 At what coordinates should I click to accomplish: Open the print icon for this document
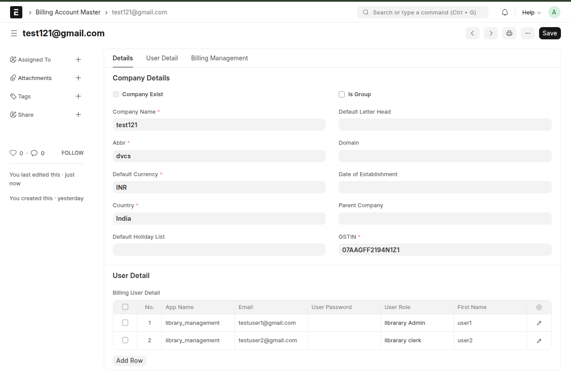509,33
